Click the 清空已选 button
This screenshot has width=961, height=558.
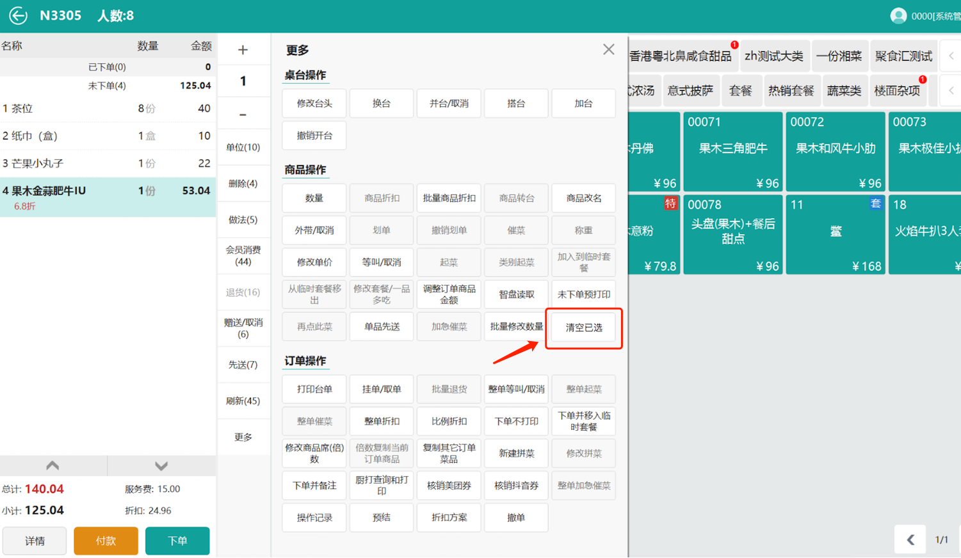pos(583,328)
